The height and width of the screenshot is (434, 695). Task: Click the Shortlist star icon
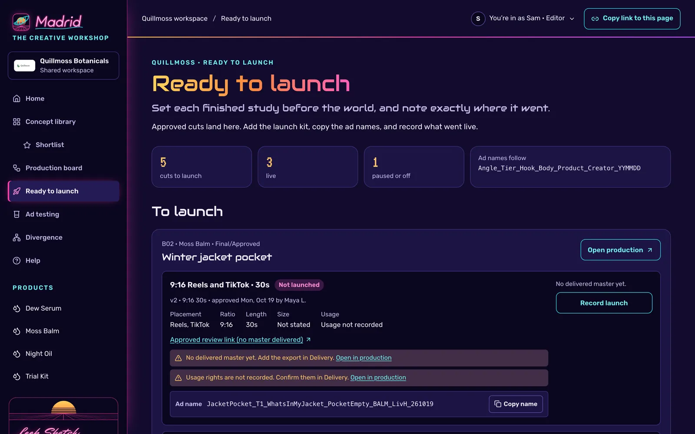pos(27,145)
